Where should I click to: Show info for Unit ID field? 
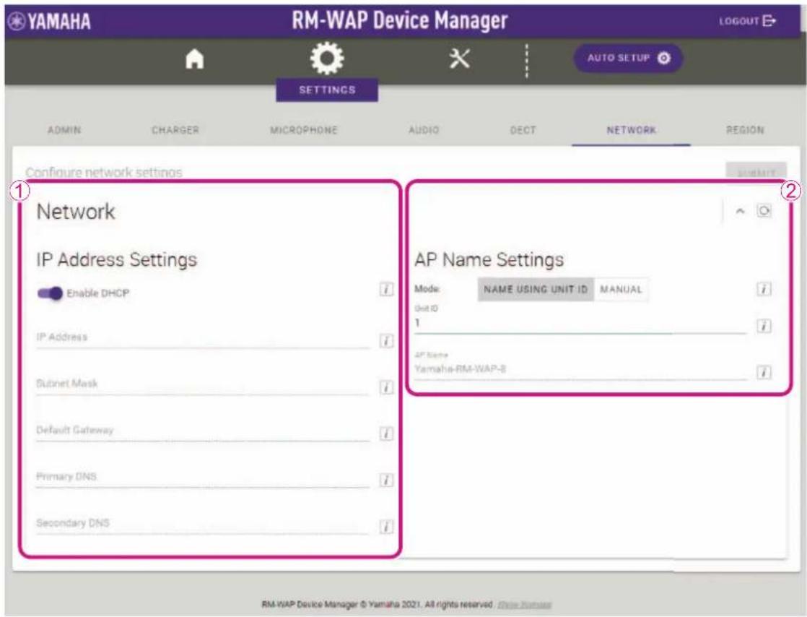point(764,326)
